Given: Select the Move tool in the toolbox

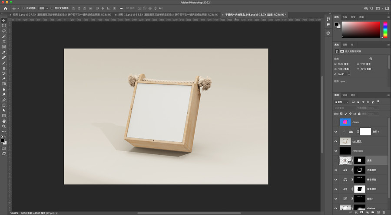Looking at the screenshot, I should coord(4,20).
